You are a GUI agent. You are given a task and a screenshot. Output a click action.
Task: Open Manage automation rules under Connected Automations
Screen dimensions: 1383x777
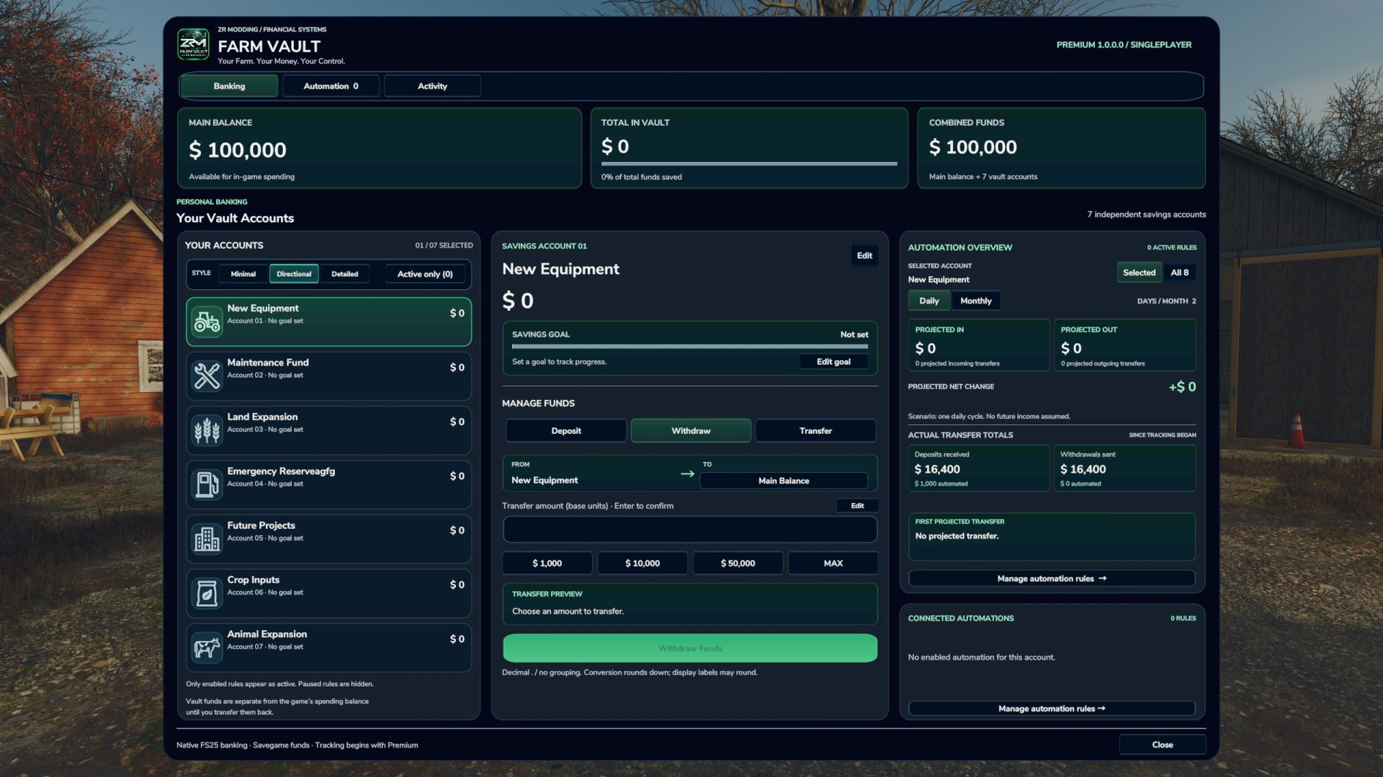[x=1052, y=709]
